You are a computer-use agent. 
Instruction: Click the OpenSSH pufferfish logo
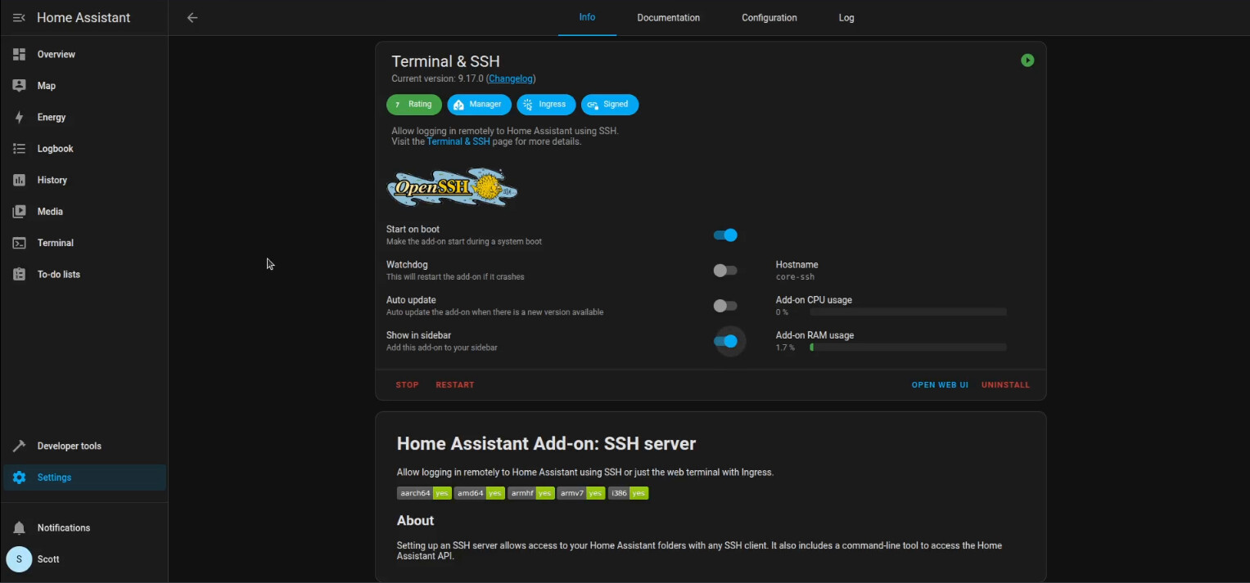coord(452,187)
